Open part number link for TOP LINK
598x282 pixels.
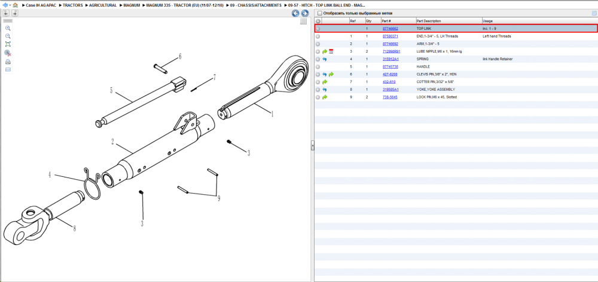pyautogui.click(x=390, y=29)
